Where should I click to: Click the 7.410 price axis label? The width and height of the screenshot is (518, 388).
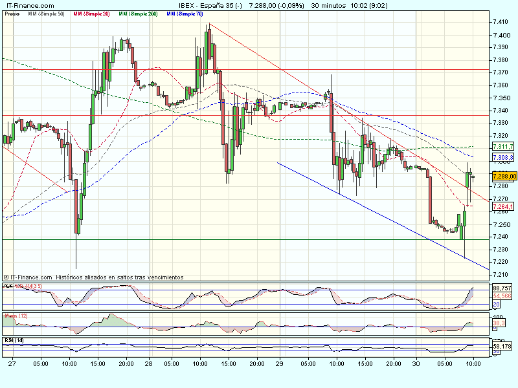pyautogui.click(x=500, y=22)
